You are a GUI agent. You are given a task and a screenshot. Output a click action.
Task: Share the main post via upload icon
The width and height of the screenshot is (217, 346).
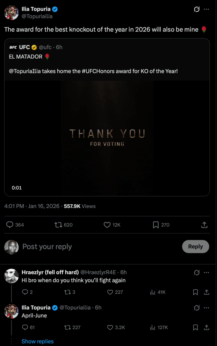(x=204, y=225)
